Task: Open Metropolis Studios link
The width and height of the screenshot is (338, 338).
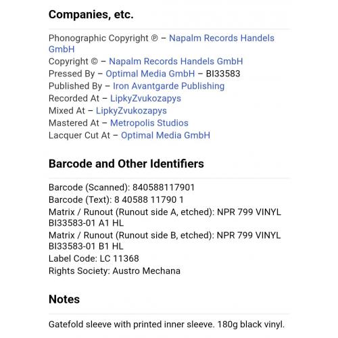Action: (149, 123)
